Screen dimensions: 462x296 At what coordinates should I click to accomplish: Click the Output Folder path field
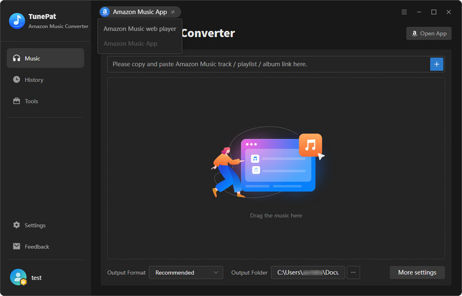[x=308, y=272]
